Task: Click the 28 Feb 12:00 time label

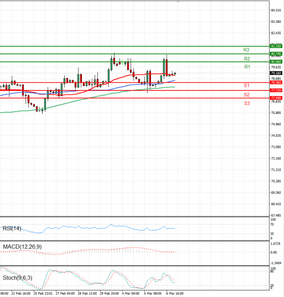Action: 87,293
